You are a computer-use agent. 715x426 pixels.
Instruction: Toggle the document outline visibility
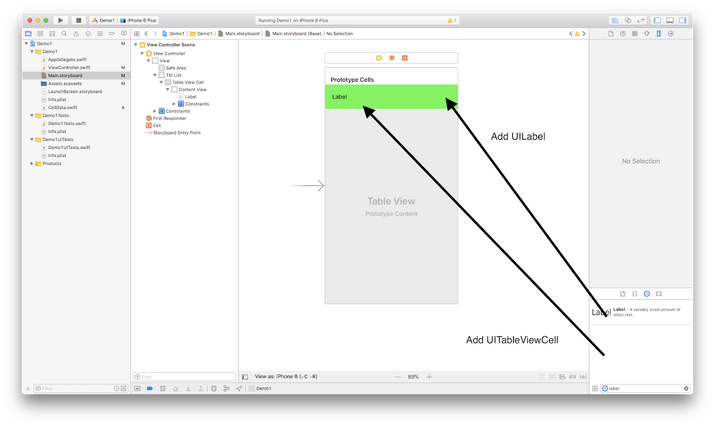(x=245, y=377)
